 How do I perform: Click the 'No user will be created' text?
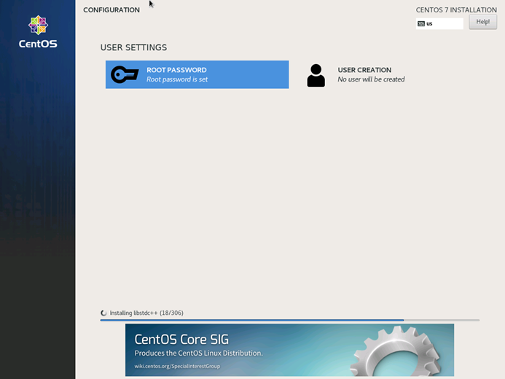pyautogui.click(x=371, y=79)
